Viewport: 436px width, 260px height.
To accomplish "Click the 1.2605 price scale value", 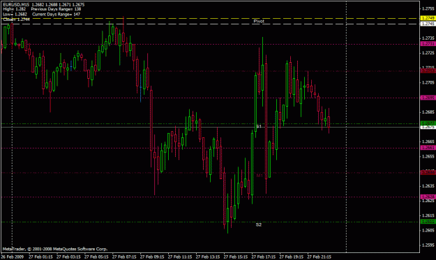I will [428, 230].
